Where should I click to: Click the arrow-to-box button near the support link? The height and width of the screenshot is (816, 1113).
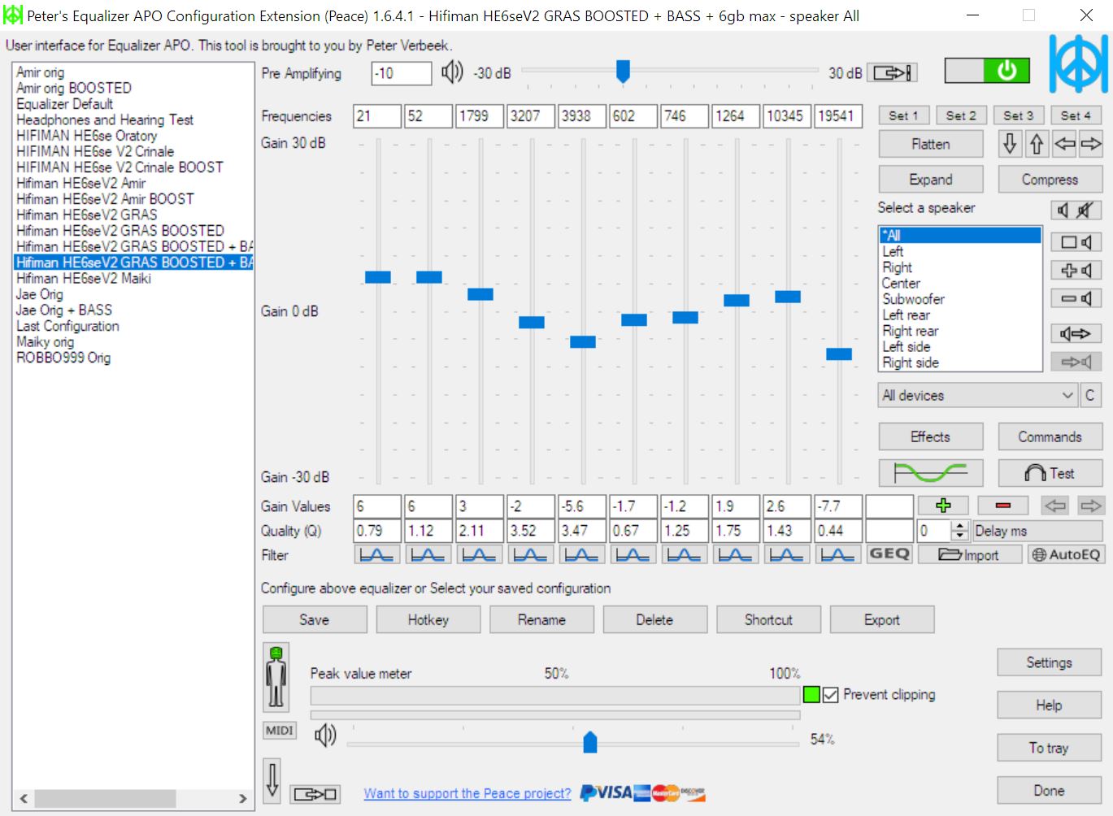[315, 794]
